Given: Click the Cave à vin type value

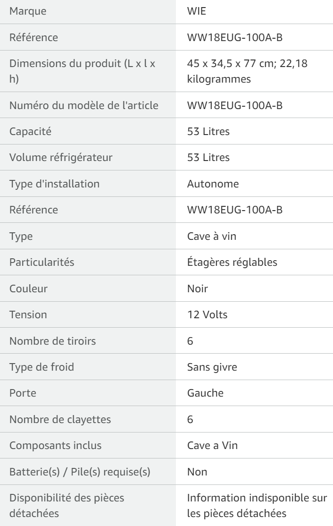Looking at the screenshot, I should [212, 236].
